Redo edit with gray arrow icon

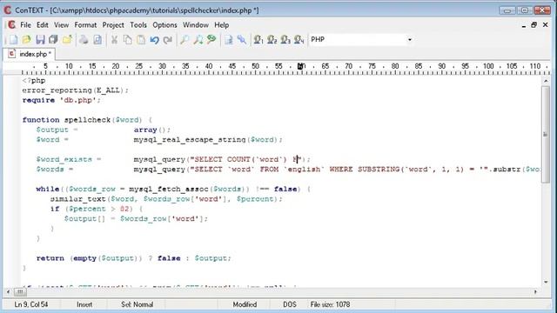(x=168, y=39)
